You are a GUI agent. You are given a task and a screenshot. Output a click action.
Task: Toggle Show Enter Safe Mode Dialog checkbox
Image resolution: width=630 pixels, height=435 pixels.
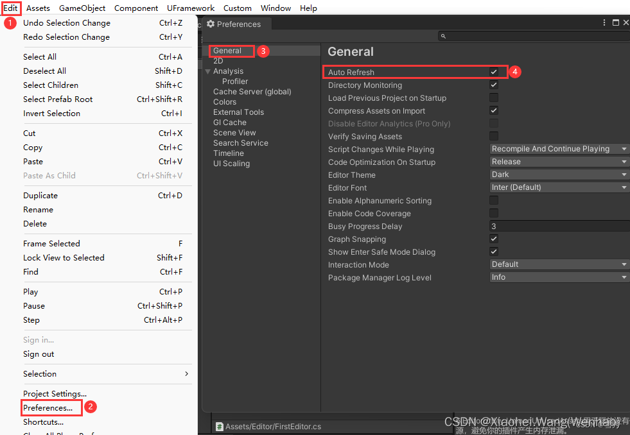494,252
